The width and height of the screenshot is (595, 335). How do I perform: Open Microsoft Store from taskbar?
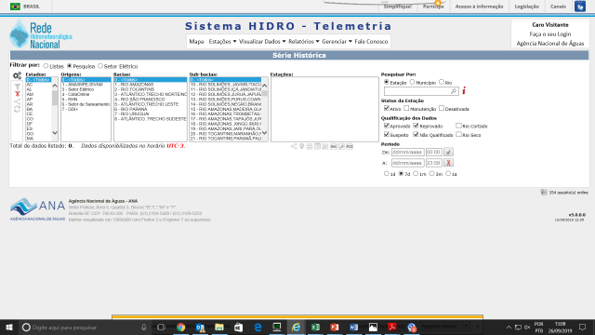238,327
